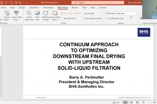157x104 pixels.
Task: Start Rehearse Timings
Action: point(46,16)
